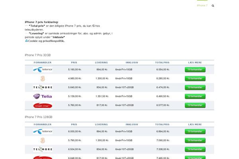The height and width of the screenshot is (159, 239).
Task: Go to Telenor dealer for 6.054,00 Kr. offer
Action: 195,70
